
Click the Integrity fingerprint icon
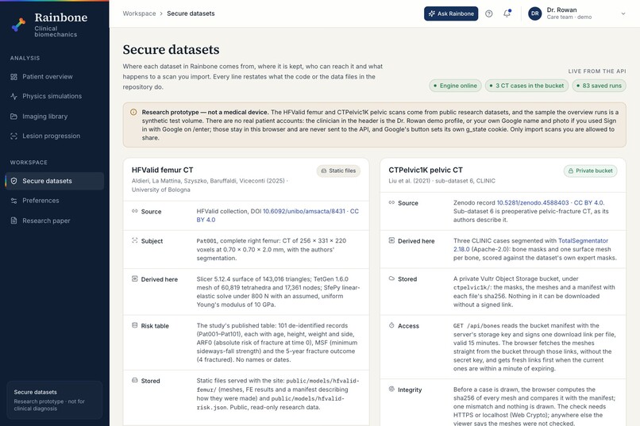pyautogui.click(x=391, y=390)
